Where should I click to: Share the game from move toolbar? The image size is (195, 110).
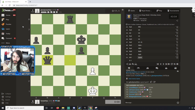[x=127, y=64]
